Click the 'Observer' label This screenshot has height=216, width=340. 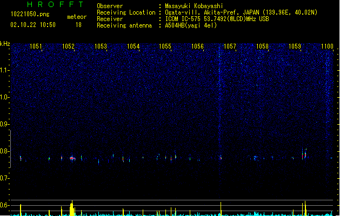pyautogui.click(x=110, y=6)
